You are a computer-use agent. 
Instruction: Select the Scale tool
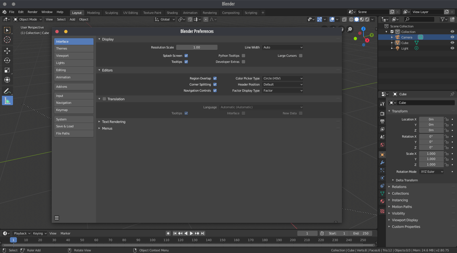[7, 70]
